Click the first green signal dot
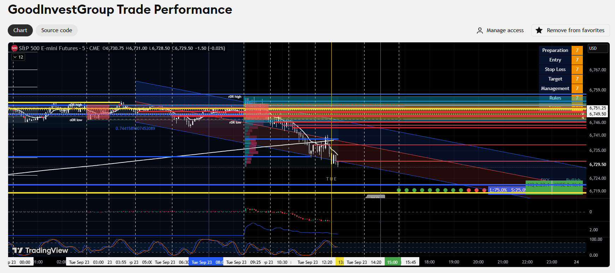The image size is (615, 273). 399,190
